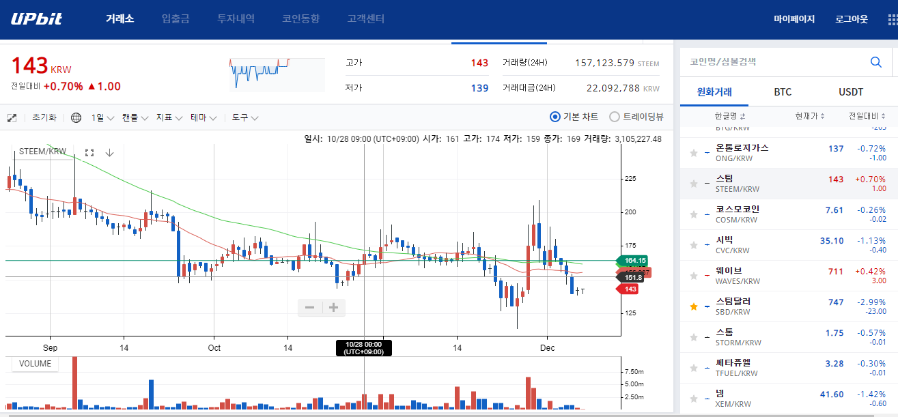Open the 거래소 menu
This screenshot has width=898, height=417.
coord(120,19)
